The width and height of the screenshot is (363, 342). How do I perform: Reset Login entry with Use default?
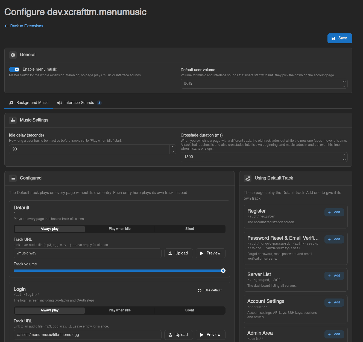pyautogui.click(x=210, y=291)
